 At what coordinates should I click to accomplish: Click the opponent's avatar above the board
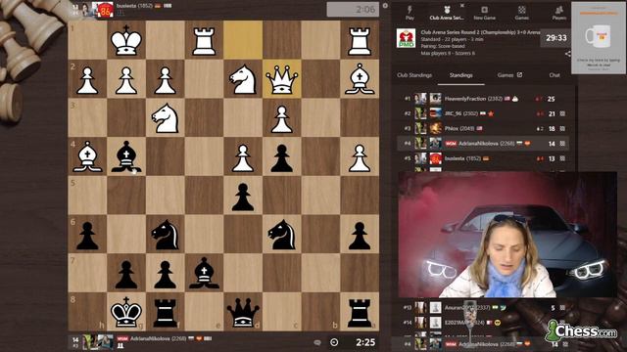(x=105, y=10)
